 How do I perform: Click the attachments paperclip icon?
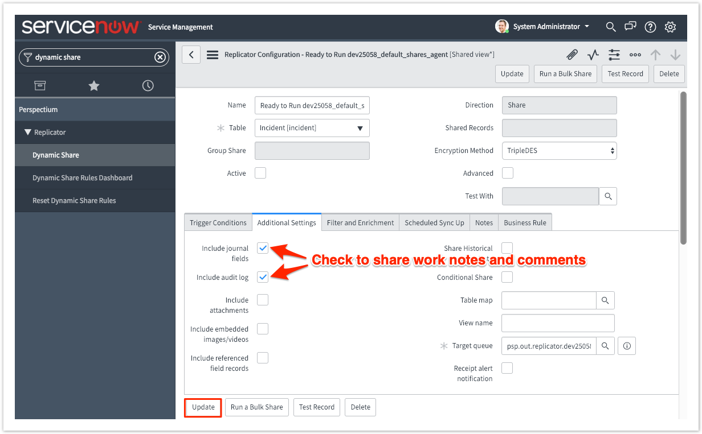point(572,55)
